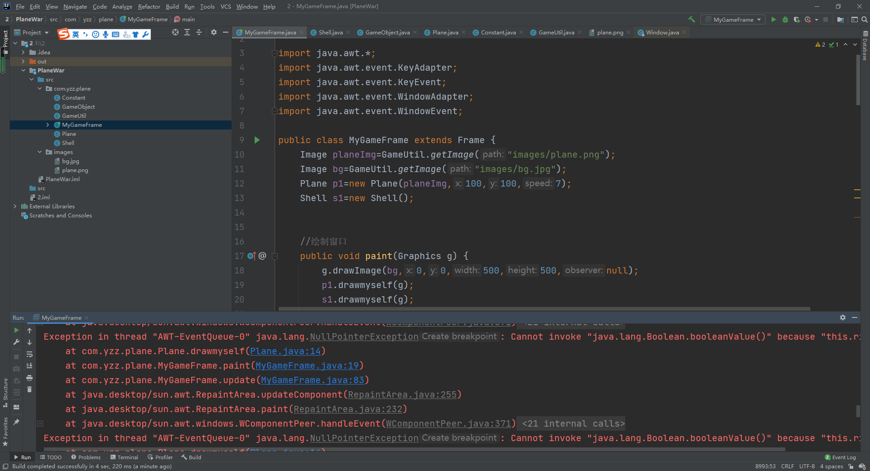This screenshot has width=870, height=471.
Task: Open Run panel gear settings
Action: [x=843, y=317]
